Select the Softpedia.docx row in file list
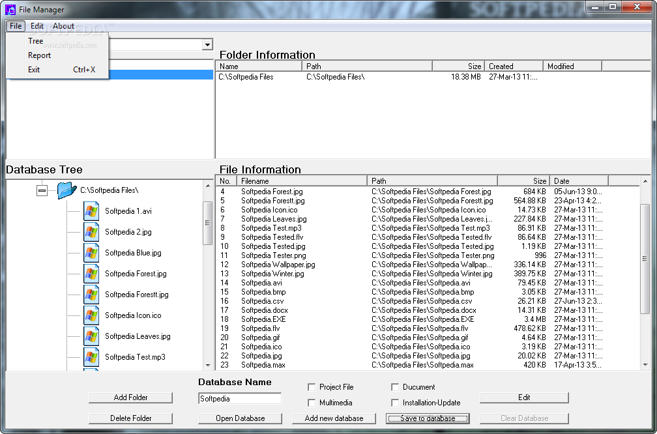This screenshot has height=434, width=657. pos(428,310)
